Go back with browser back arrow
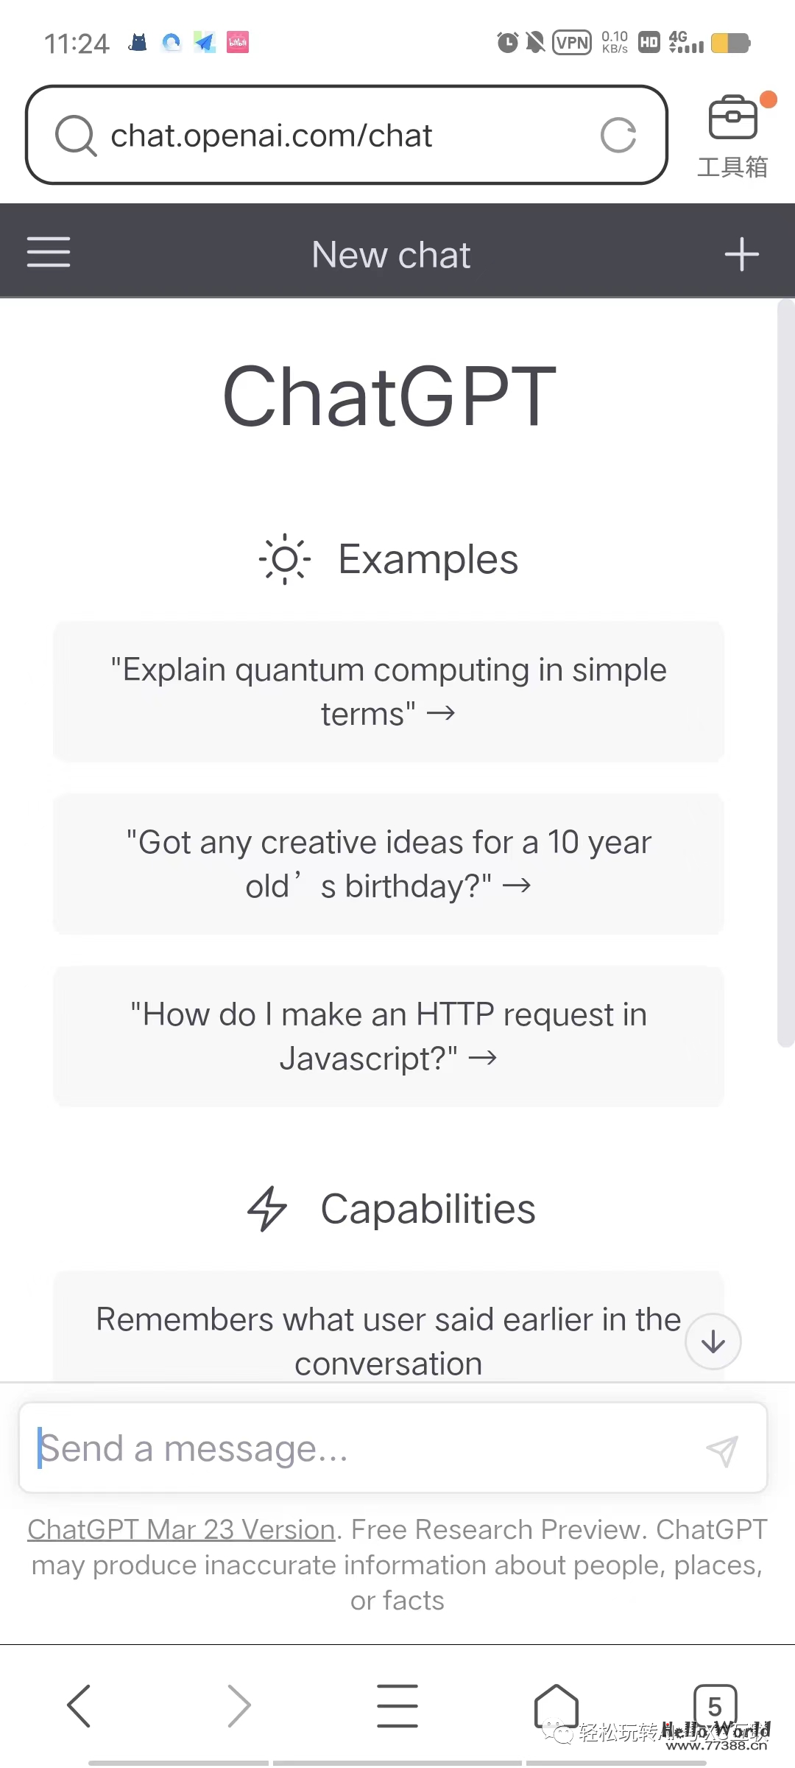 (x=79, y=1705)
